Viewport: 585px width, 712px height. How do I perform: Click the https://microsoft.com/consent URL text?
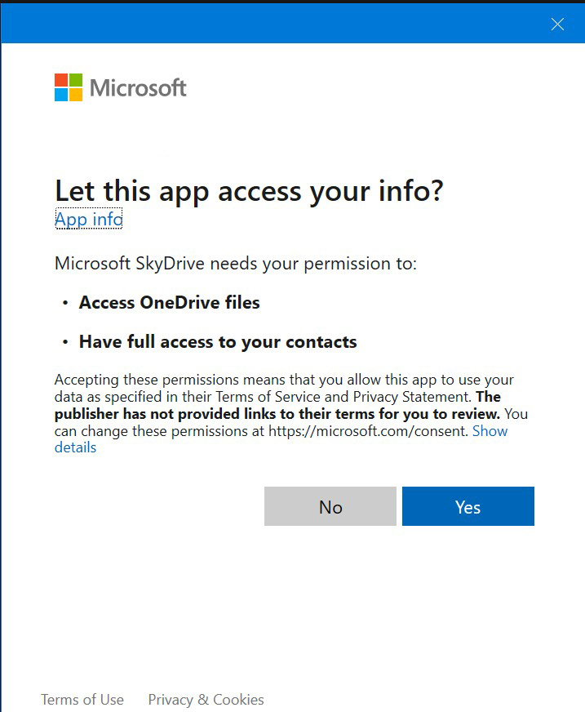click(x=368, y=431)
